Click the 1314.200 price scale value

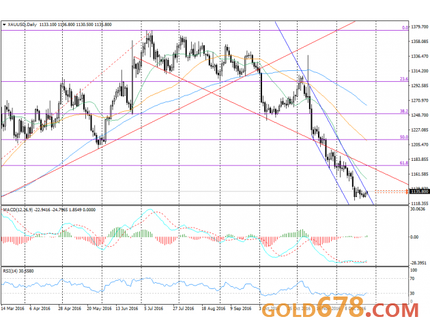(419, 70)
